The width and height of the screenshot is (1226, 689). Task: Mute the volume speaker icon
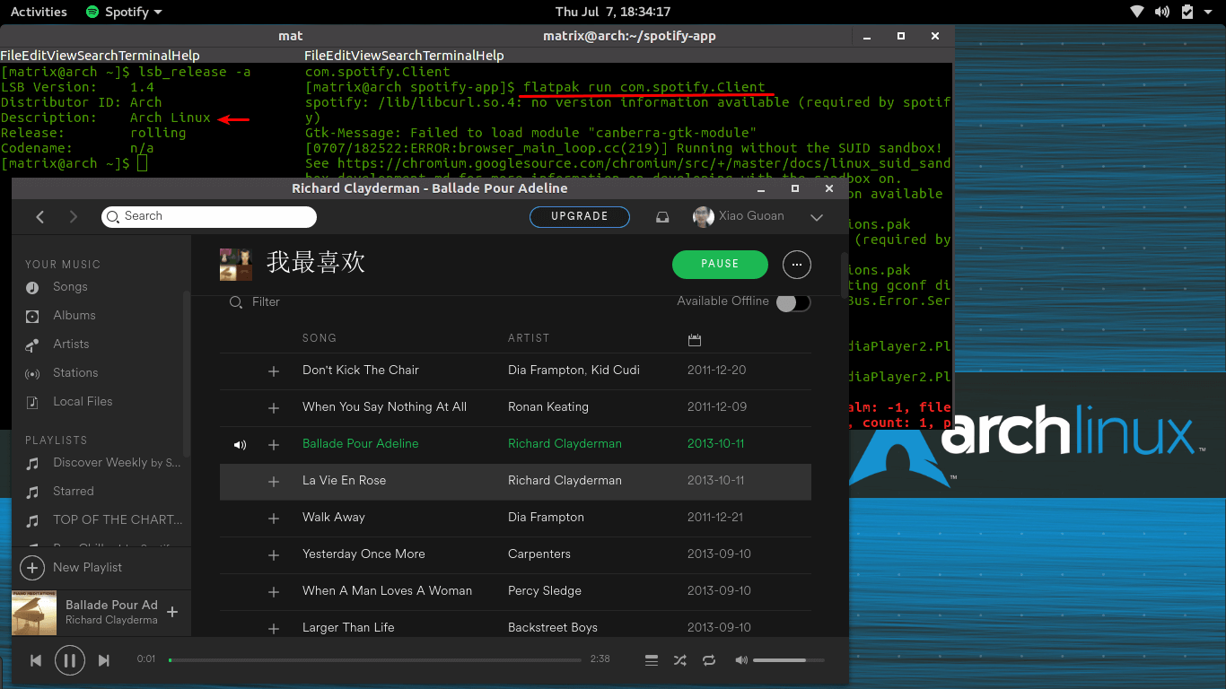pos(740,659)
